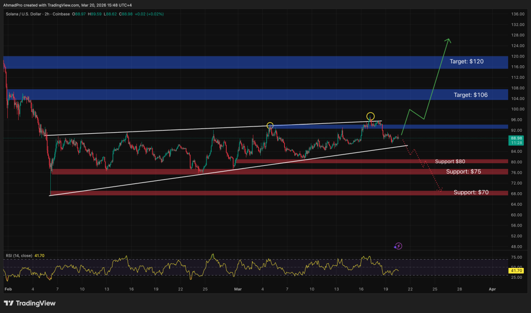The width and height of the screenshot is (531, 313).
Task: Click the Mar label on the time axis
Action: (x=237, y=289)
